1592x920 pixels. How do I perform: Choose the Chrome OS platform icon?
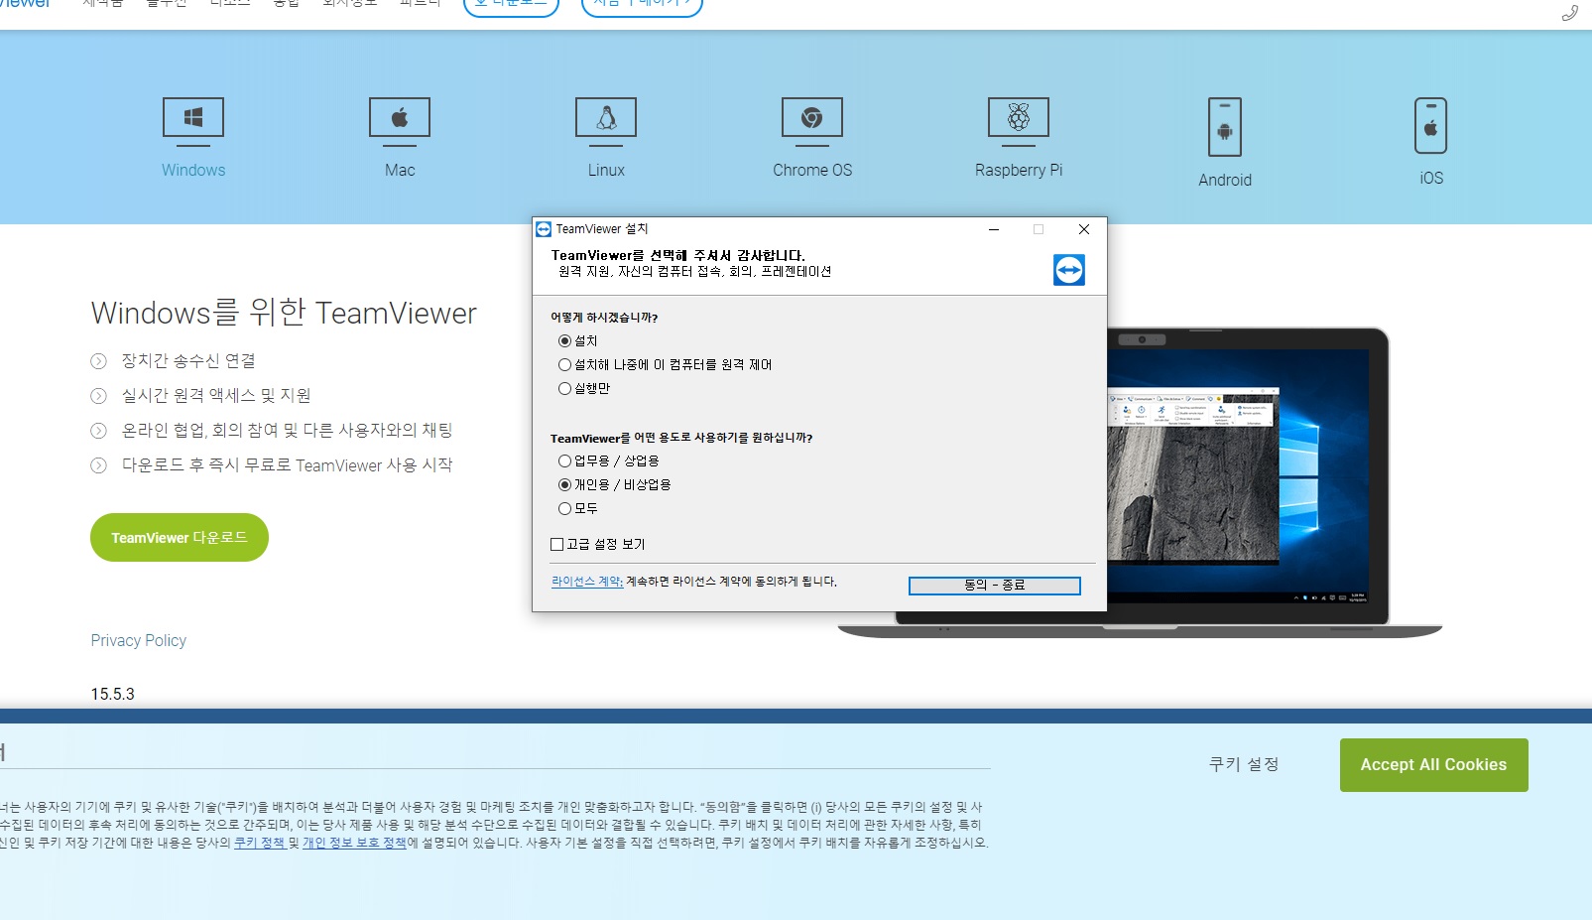click(812, 121)
